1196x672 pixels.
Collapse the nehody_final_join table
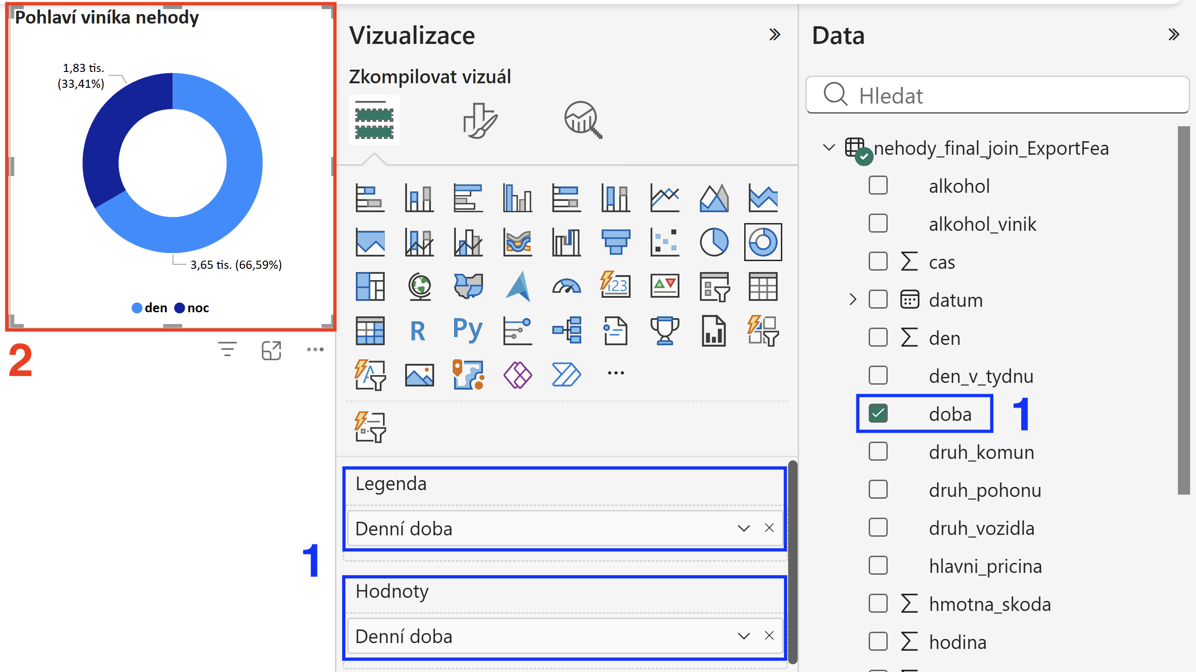click(x=829, y=148)
